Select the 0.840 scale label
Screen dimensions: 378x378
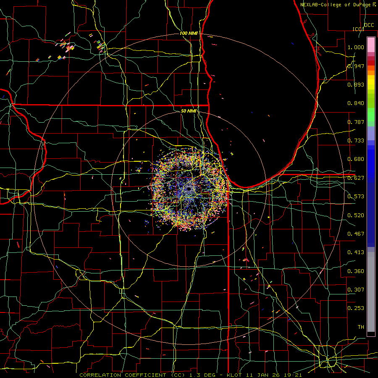point(356,103)
